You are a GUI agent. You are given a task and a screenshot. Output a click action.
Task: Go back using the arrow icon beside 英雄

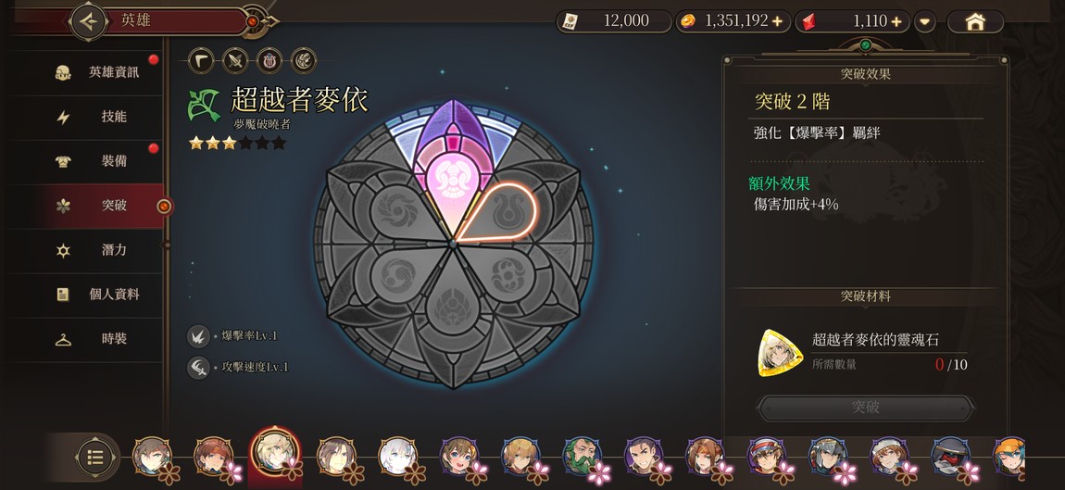point(89,21)
